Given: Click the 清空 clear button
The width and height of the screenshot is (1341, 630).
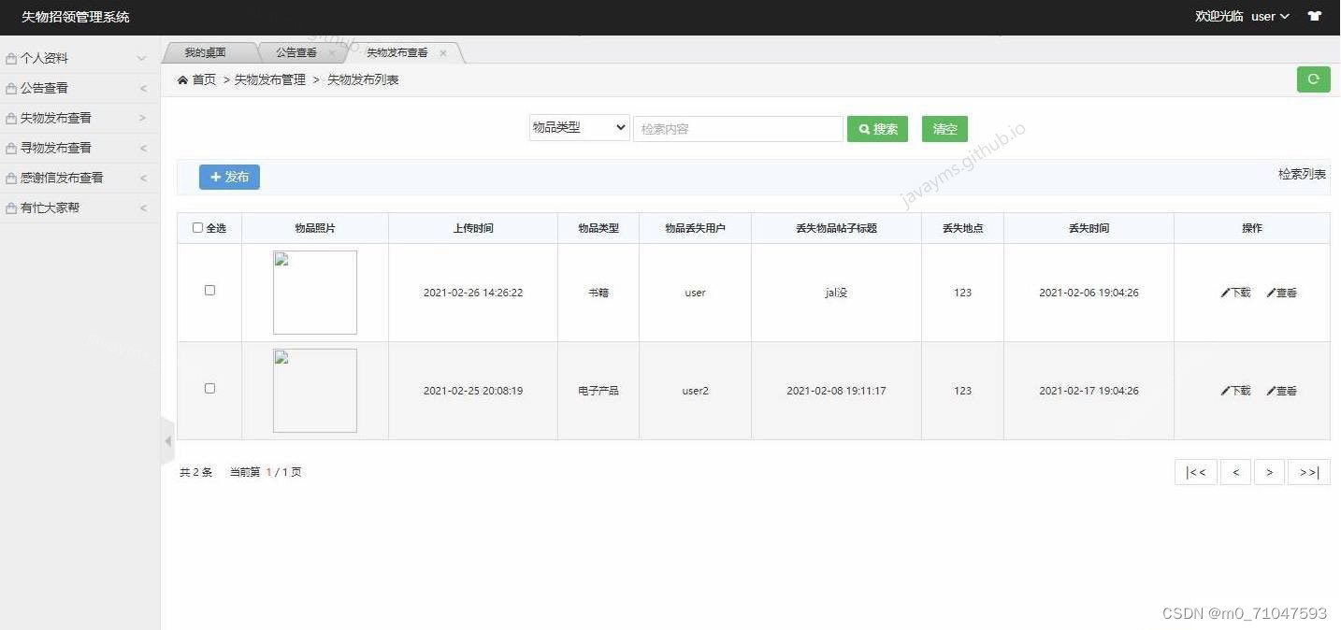Looking at the screenshot, I should pyautogui.click(x=944, y=129).
